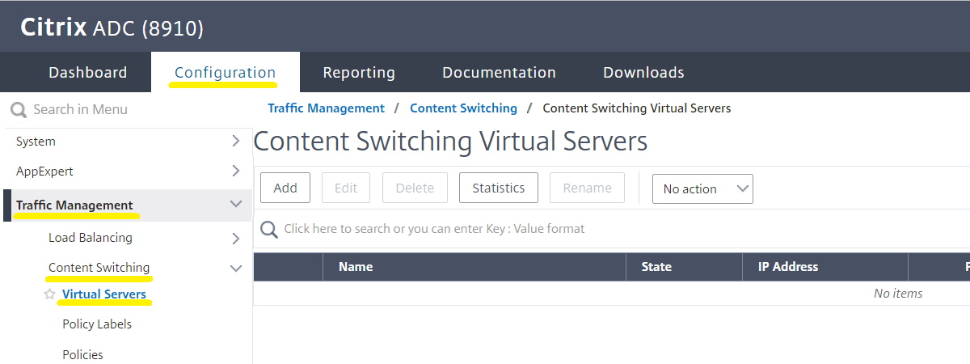Screen dimensions: 970x364
Task: Follow the Content Switching breadcrumb link
Action: click(463, 108)
